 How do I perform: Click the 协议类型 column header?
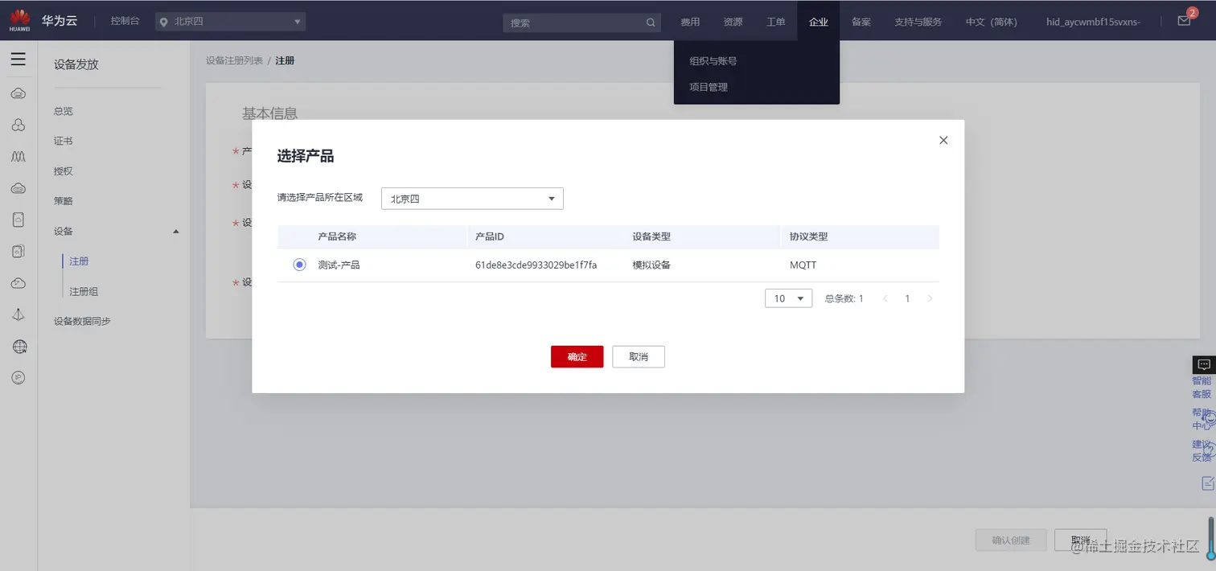(x=809, y=236)
